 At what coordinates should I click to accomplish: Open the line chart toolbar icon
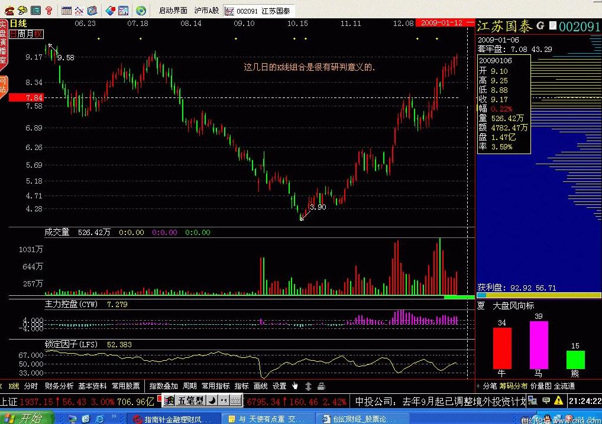point(79,11)
